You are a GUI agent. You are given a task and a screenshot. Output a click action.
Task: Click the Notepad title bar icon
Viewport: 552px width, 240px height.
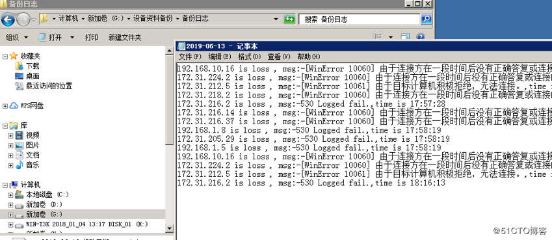click(181, 46)
